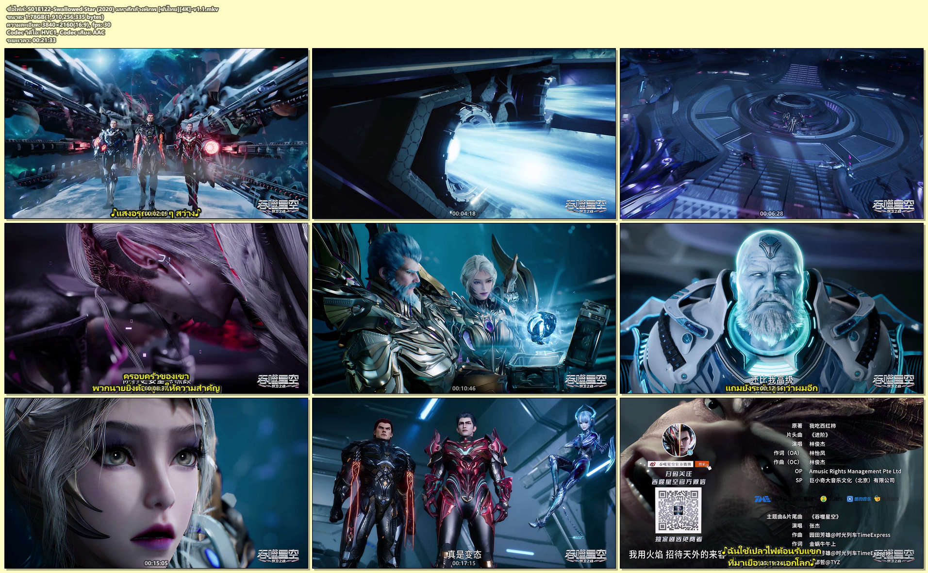Image resolution: width=928 pixels, height=573 pixels.
Task: Click the QR code in the credits frame
Action: tap(678, 510)
